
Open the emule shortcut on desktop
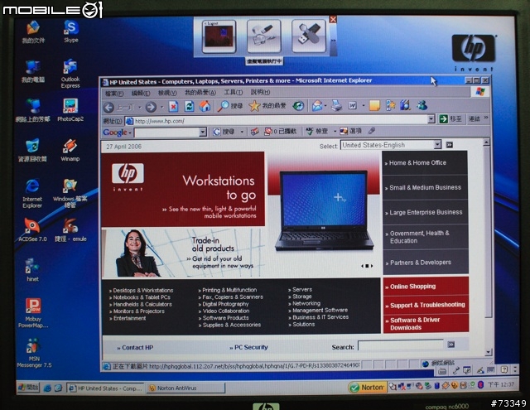point(70,229)
